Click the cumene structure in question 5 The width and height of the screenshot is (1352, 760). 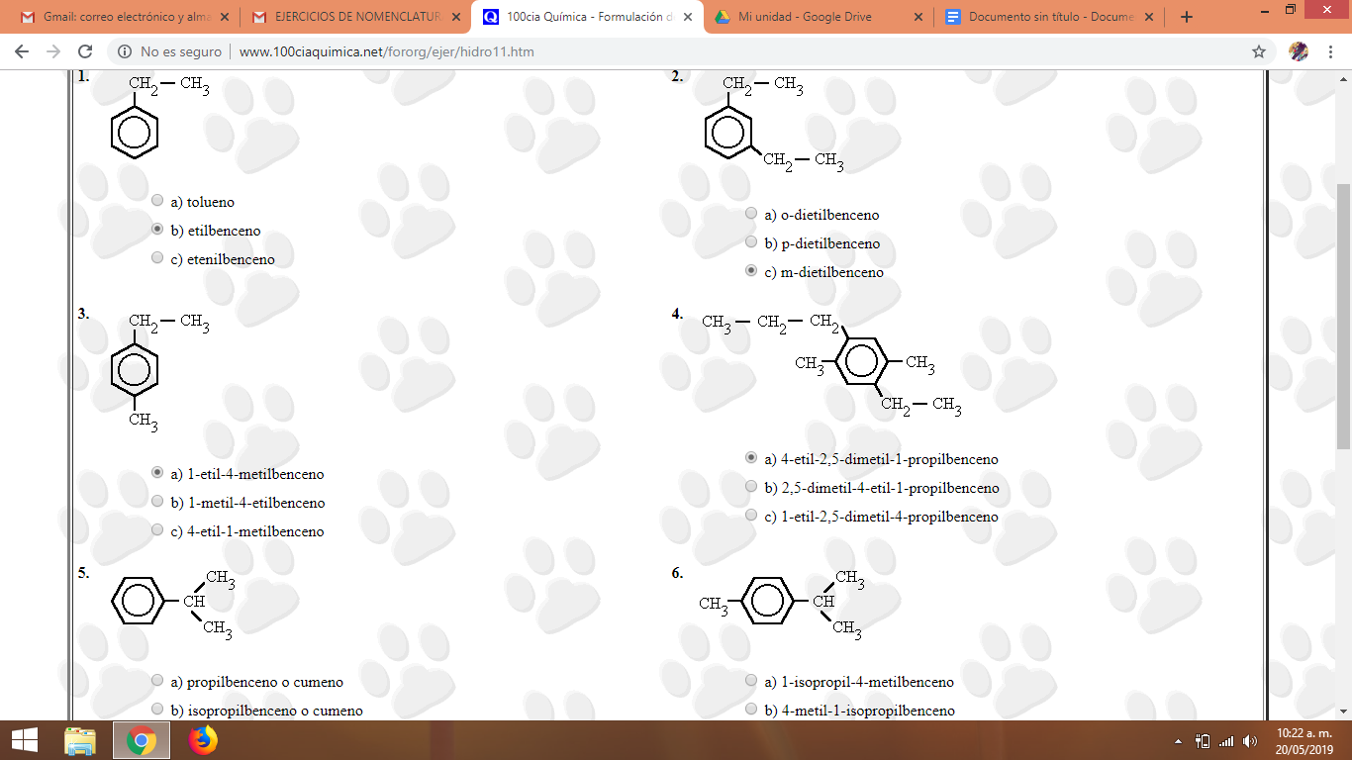[x=173, y=603]
